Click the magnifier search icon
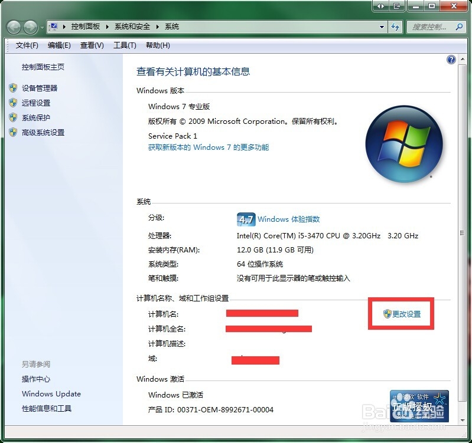Image resolution: width=472 pixels, height=443 pixels. coord(459,27)
